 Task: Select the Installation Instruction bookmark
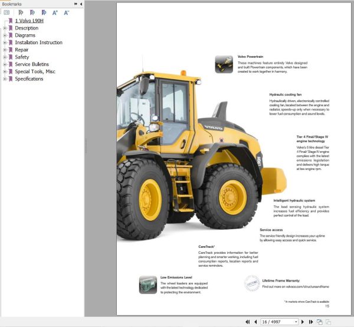[38, 42]
